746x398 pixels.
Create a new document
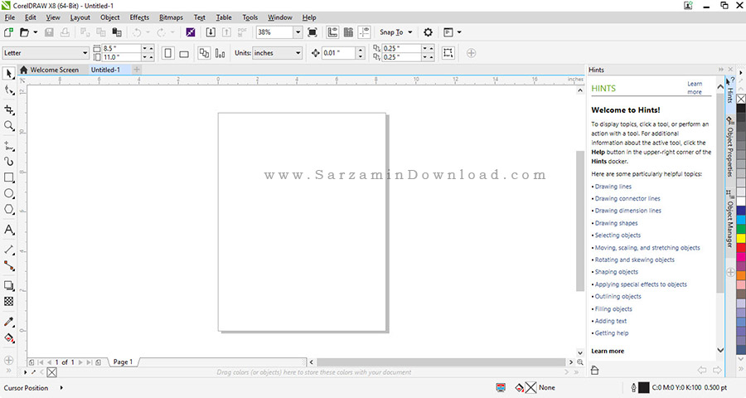pos(8,32)
